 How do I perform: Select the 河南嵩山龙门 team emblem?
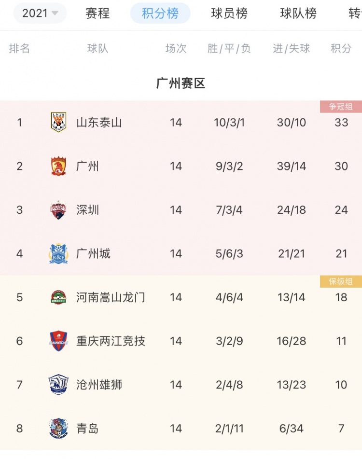[58, 297]
